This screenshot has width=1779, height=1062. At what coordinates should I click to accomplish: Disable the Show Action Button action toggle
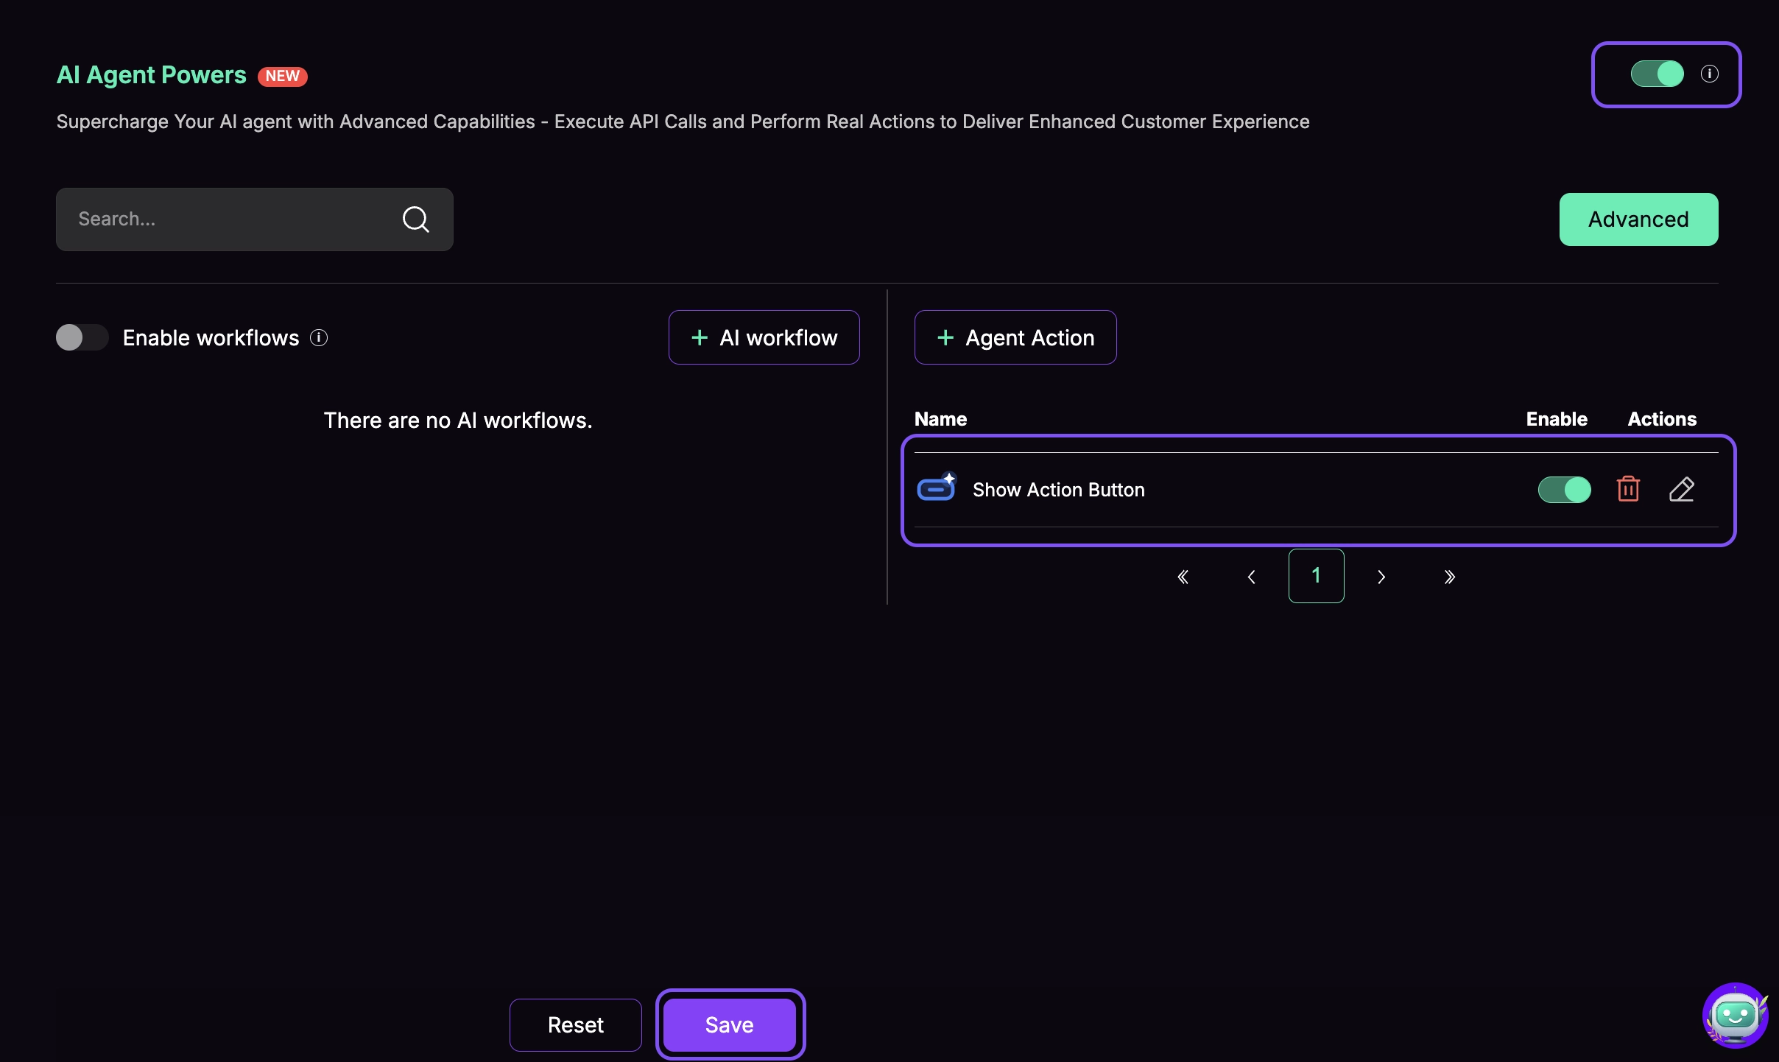click(x=1563, y=490)
